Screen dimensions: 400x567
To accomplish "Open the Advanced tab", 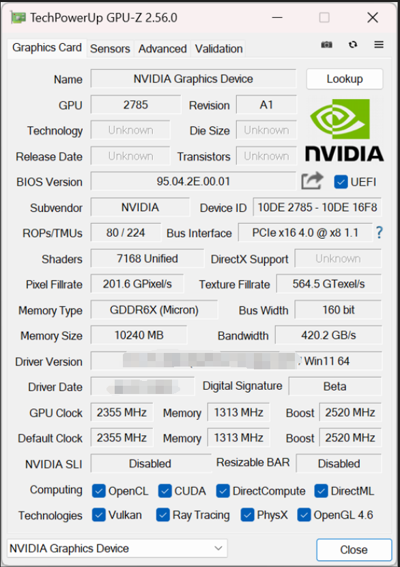I will click(162, 49).
